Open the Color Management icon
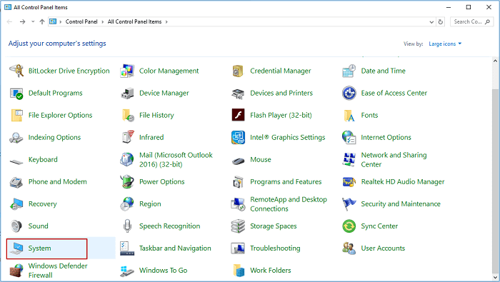500x282 pixels. click(x=127, y=71)
